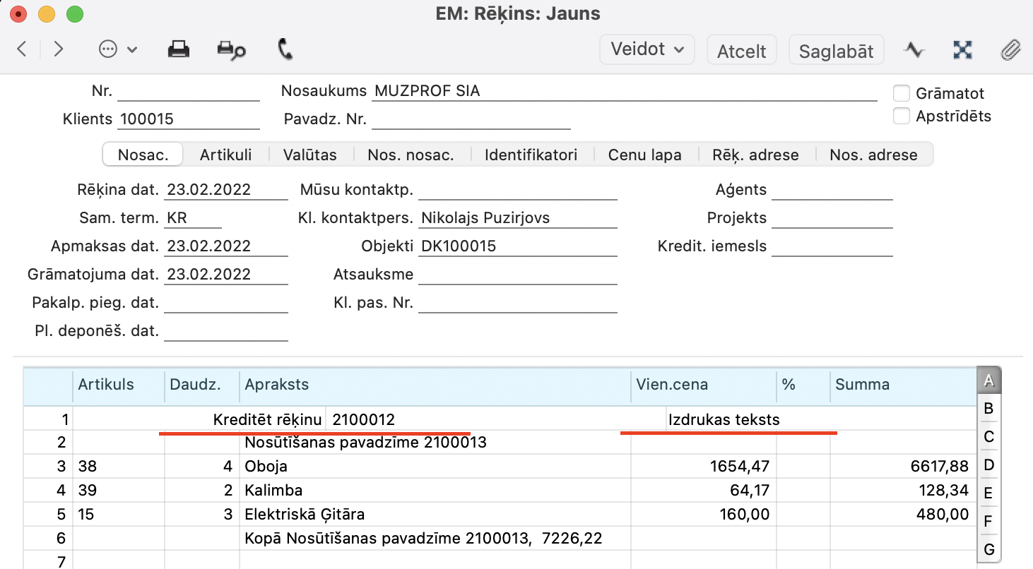This screenshot has width=1033, height=569.
Task: Go to next record using forward arrow
Action: click(x=59, y=49)
